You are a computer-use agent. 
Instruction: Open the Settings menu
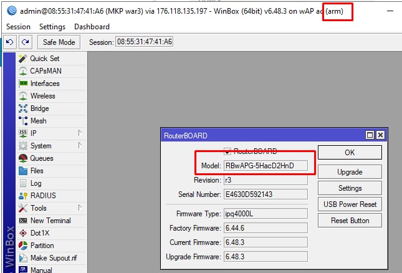[x=52, y=27]
